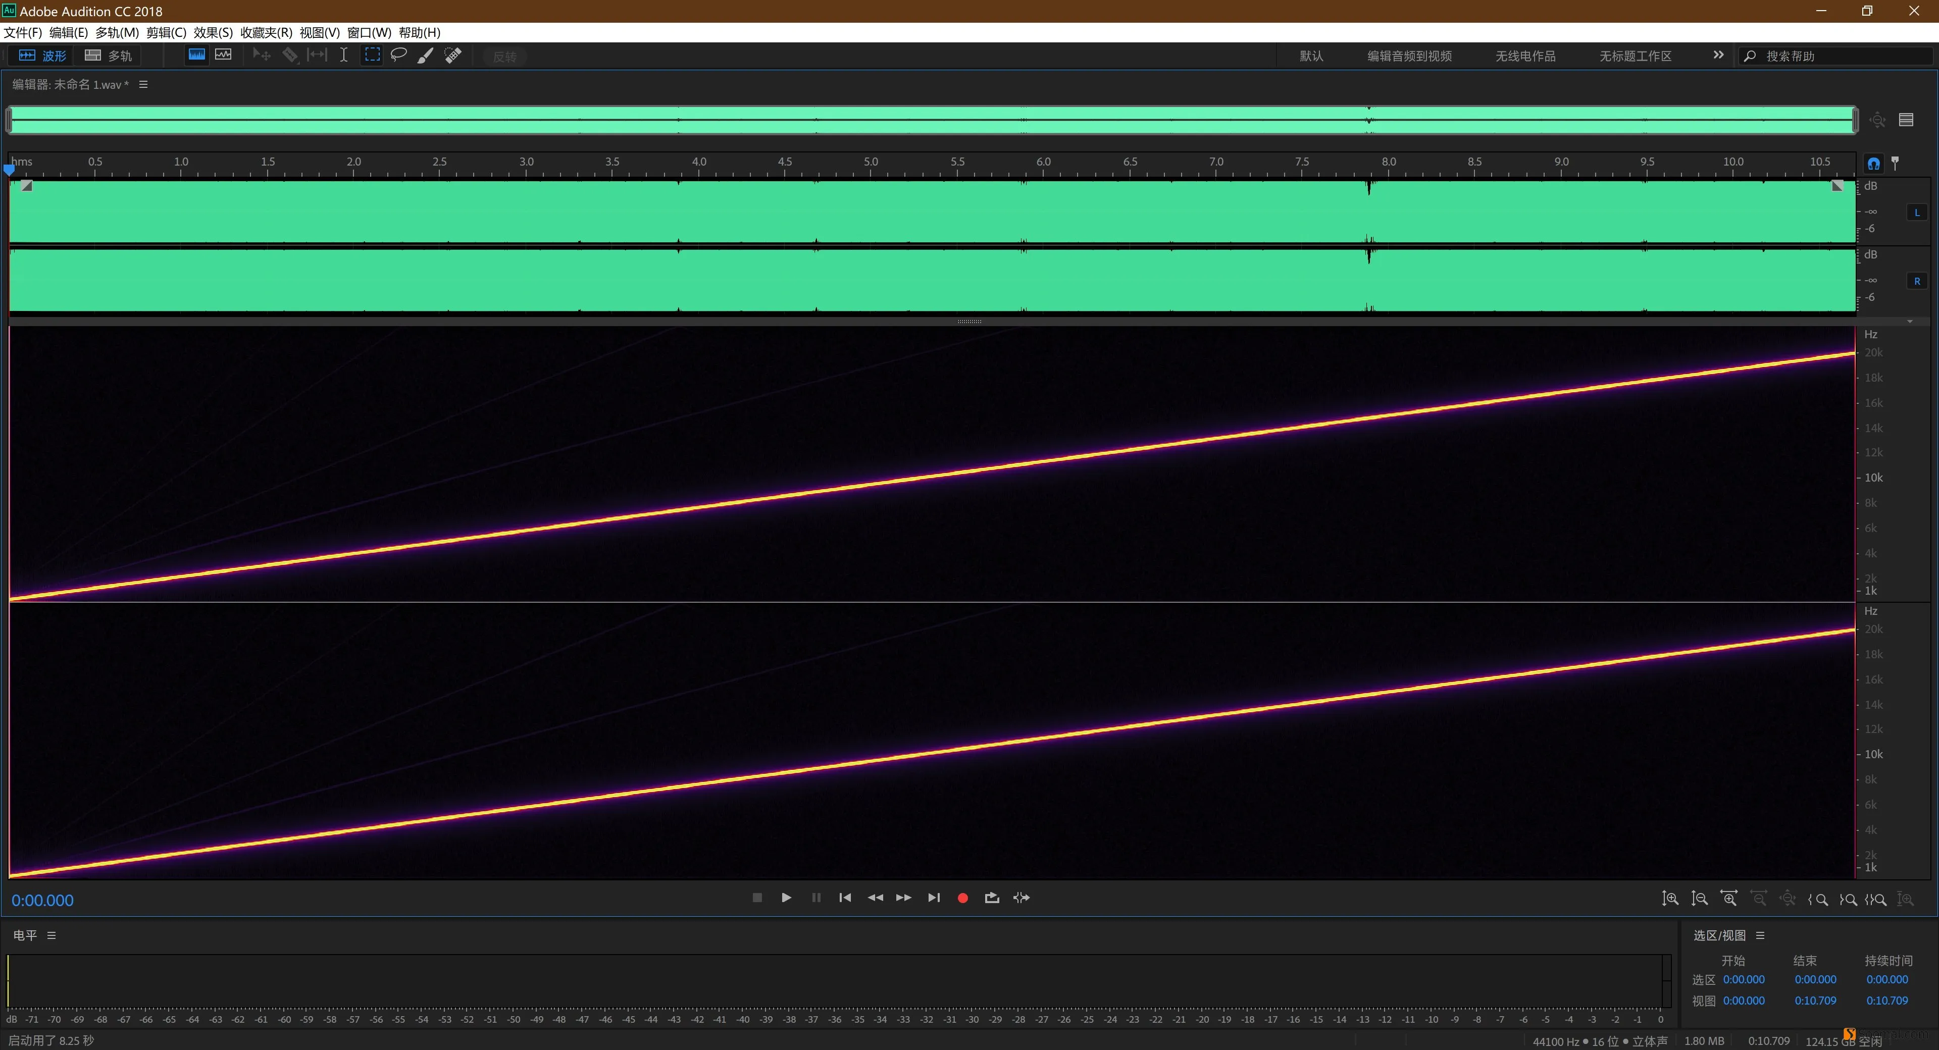Expand the workspace overflow chevron
The image size is (1939, 1050).
pos(1718,55)
